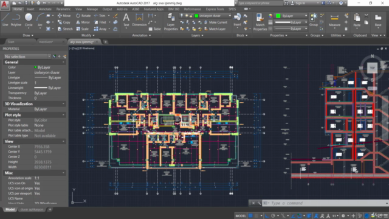Toggle grid display in status bar
This screenshot has width=389, height=219.
click(250, 216)
